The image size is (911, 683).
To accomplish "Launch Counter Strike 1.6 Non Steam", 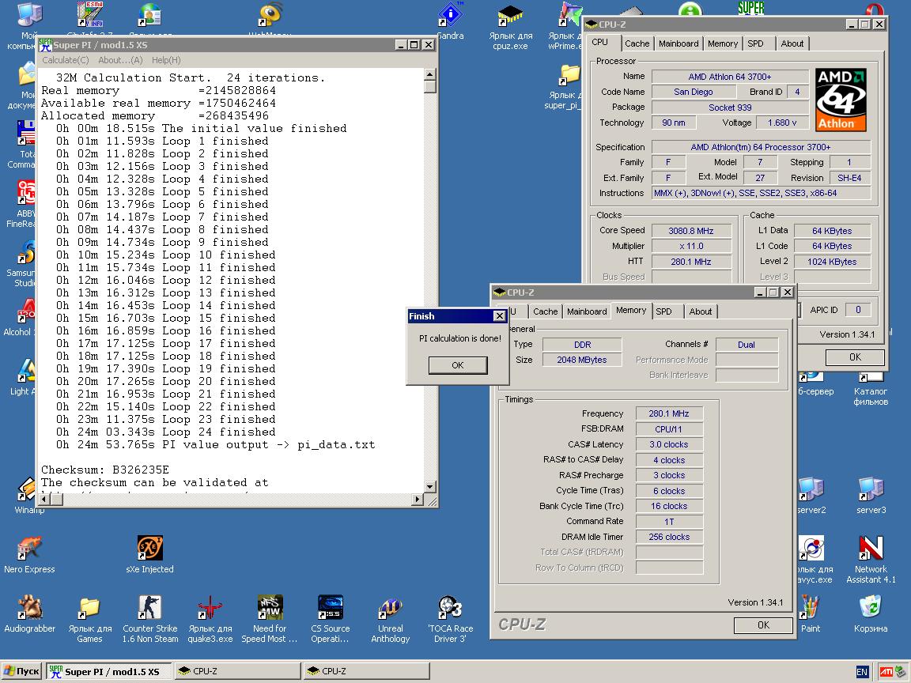I will pos(150,618).
